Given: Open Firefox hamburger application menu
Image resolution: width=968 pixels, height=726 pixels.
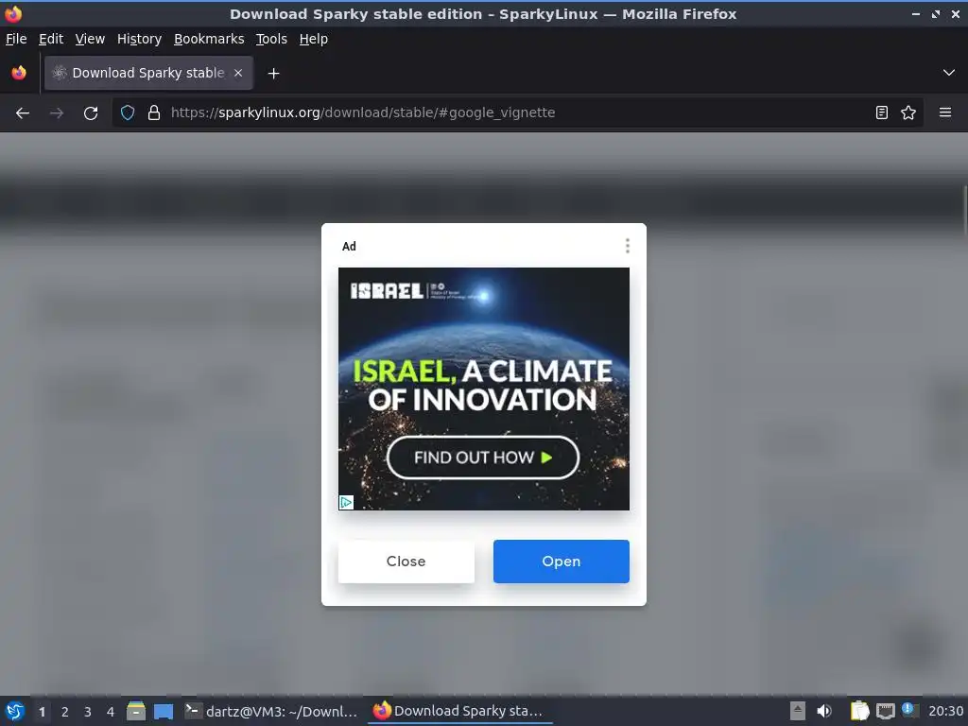Looking at the screenshot, I should pyautogui.click(x=945, y=112).
